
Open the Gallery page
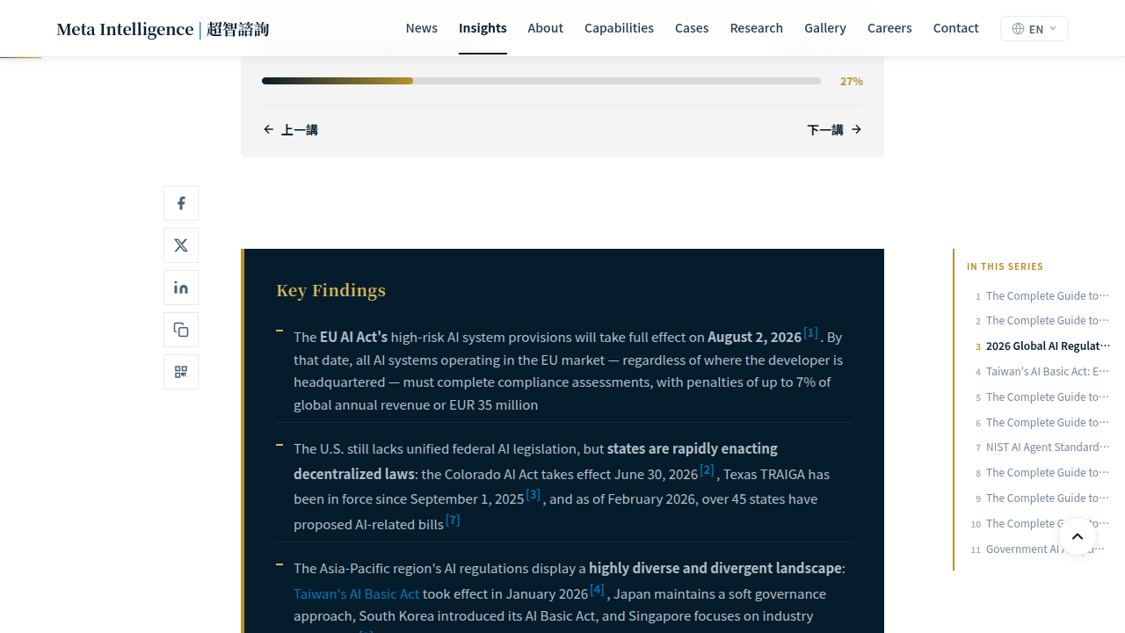point(825,28)
